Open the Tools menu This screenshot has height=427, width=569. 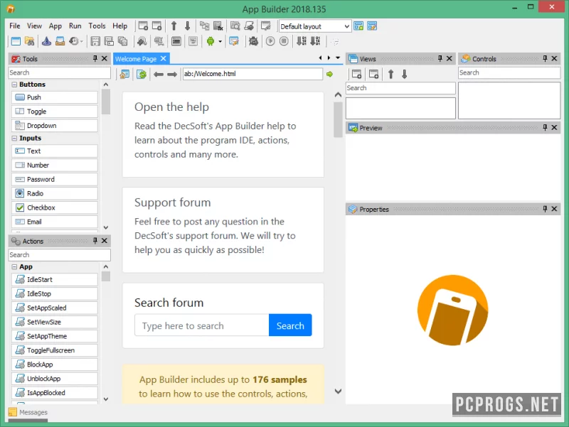coord(97,26)
